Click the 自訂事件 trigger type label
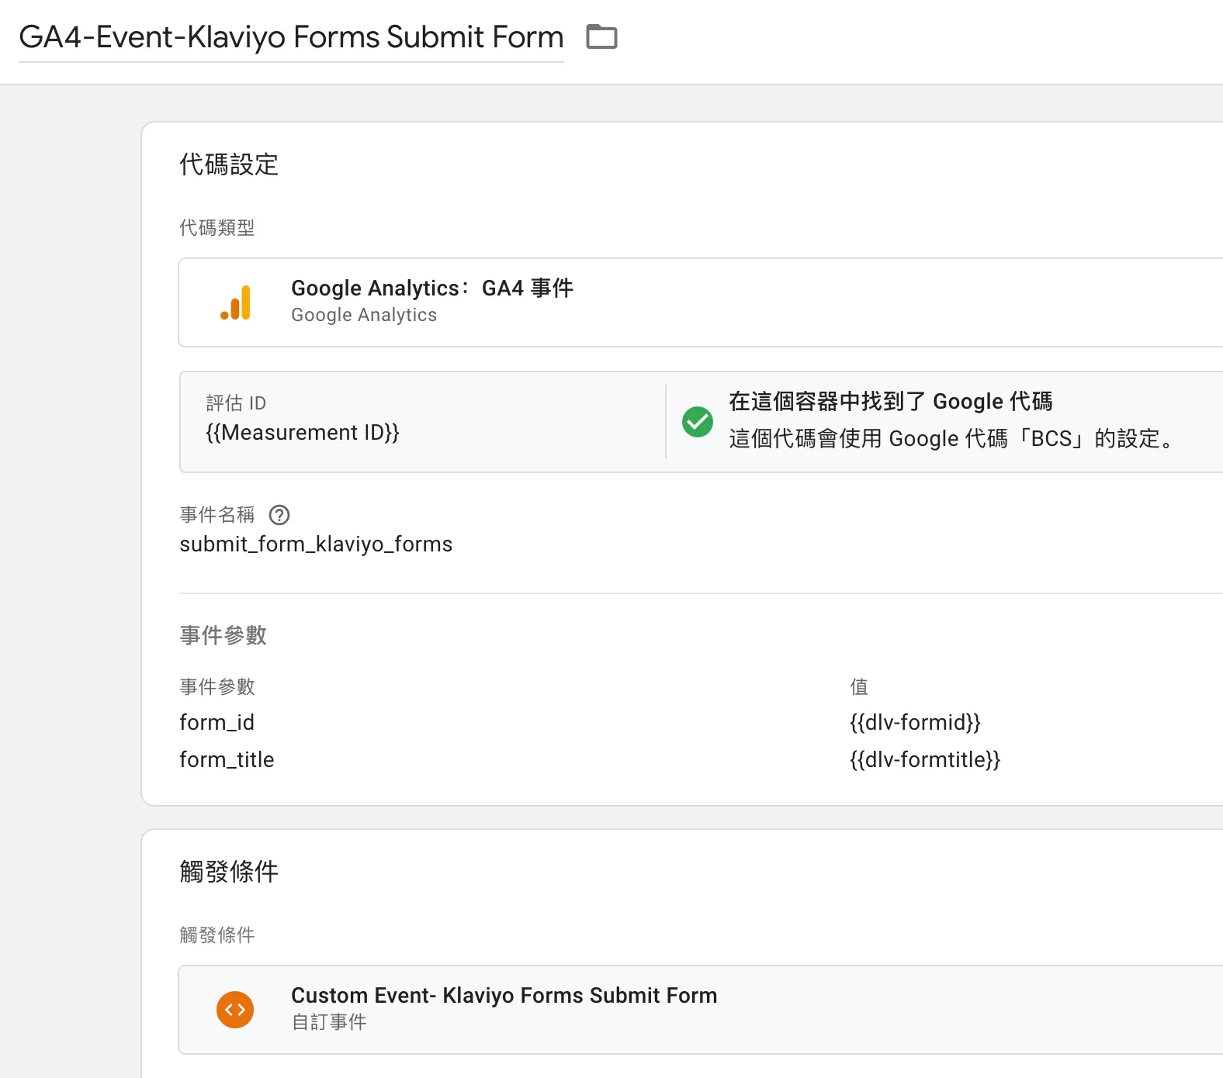The width and height of the screenshot is (1223, 1078). (x=329, y=1022)
